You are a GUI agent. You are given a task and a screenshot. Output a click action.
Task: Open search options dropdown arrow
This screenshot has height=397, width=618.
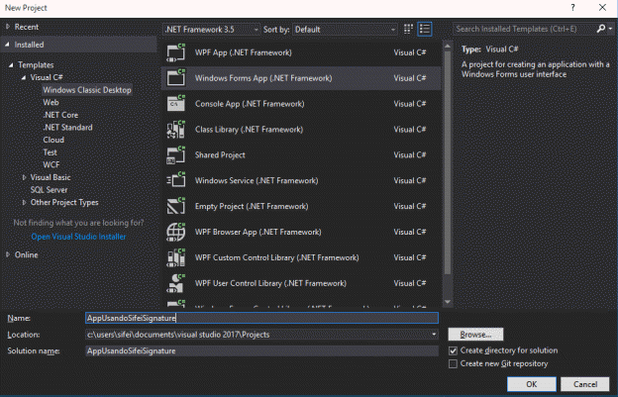610,29
